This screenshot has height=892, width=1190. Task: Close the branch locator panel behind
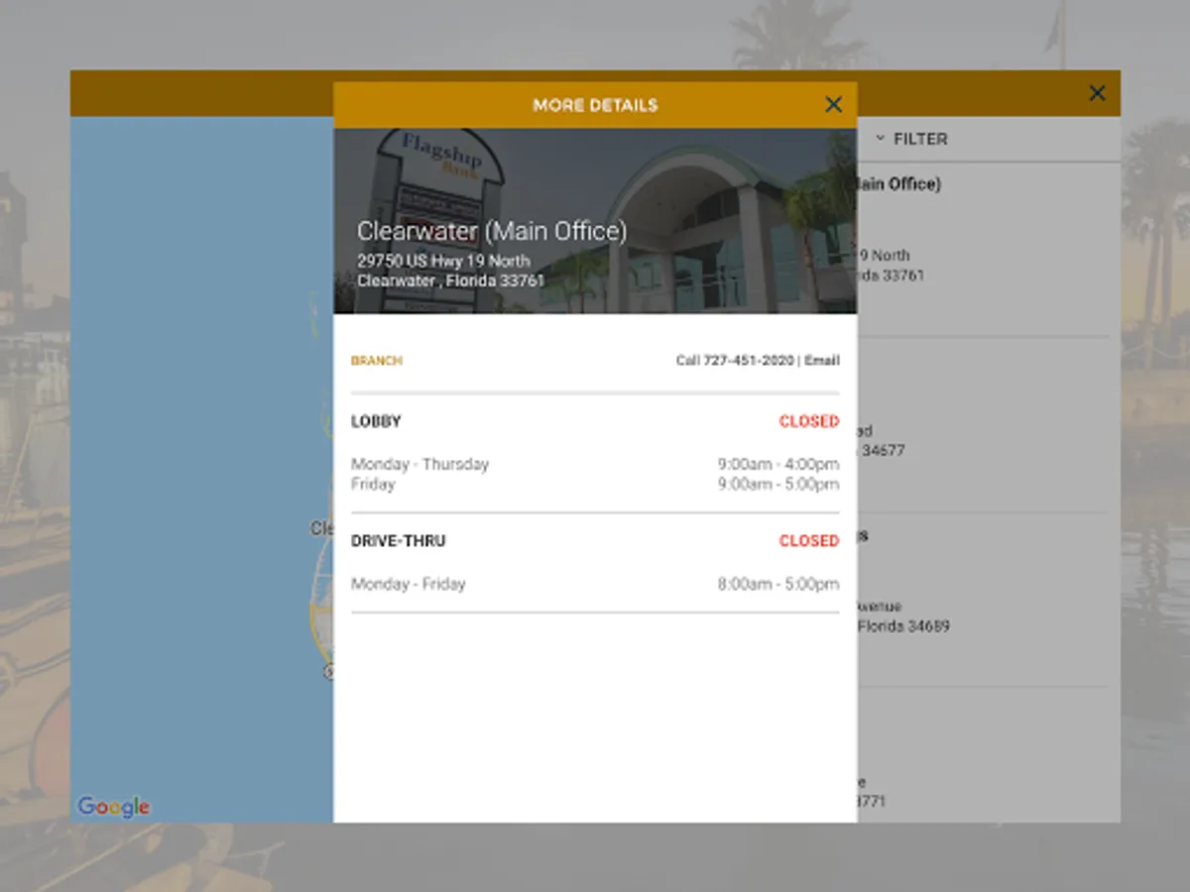(x=1097, y=93)
